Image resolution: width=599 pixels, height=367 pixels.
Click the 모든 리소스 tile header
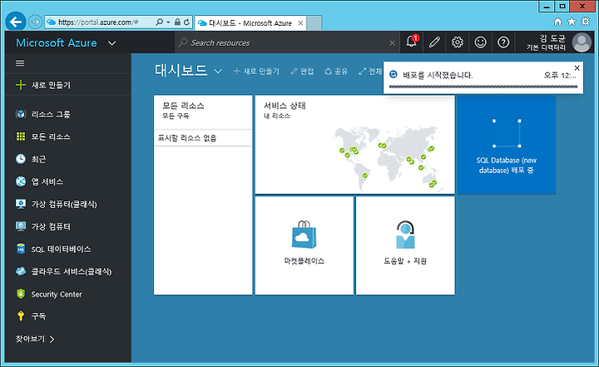click(x=203, y=112)
